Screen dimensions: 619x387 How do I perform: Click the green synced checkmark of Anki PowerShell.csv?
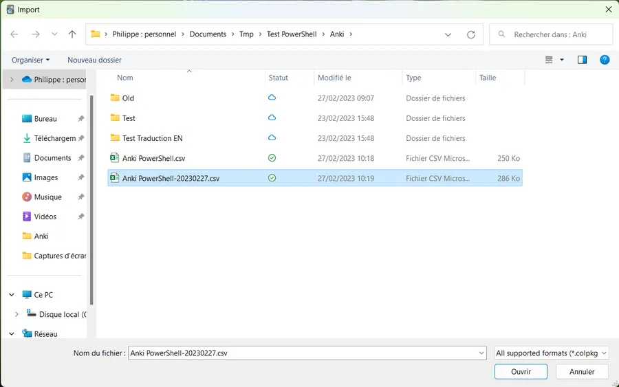coord(272,158)
